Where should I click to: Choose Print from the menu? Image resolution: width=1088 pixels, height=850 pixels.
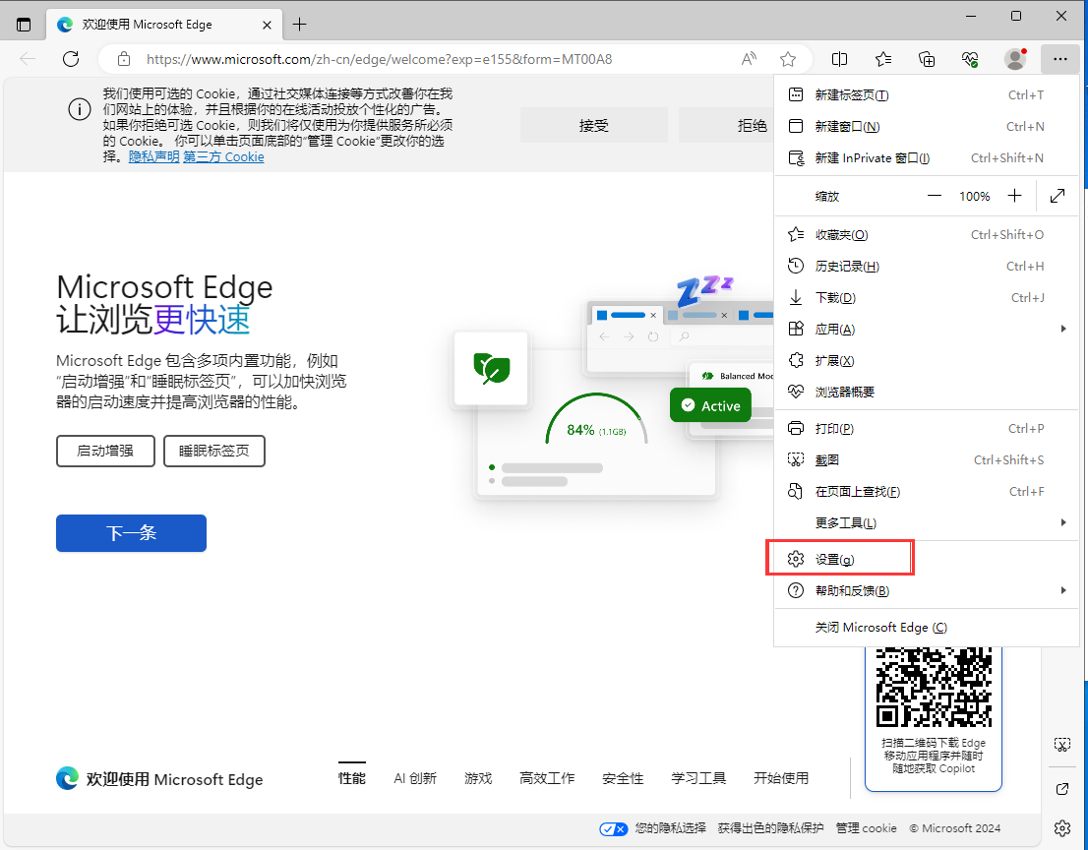(x=927, y=429)
